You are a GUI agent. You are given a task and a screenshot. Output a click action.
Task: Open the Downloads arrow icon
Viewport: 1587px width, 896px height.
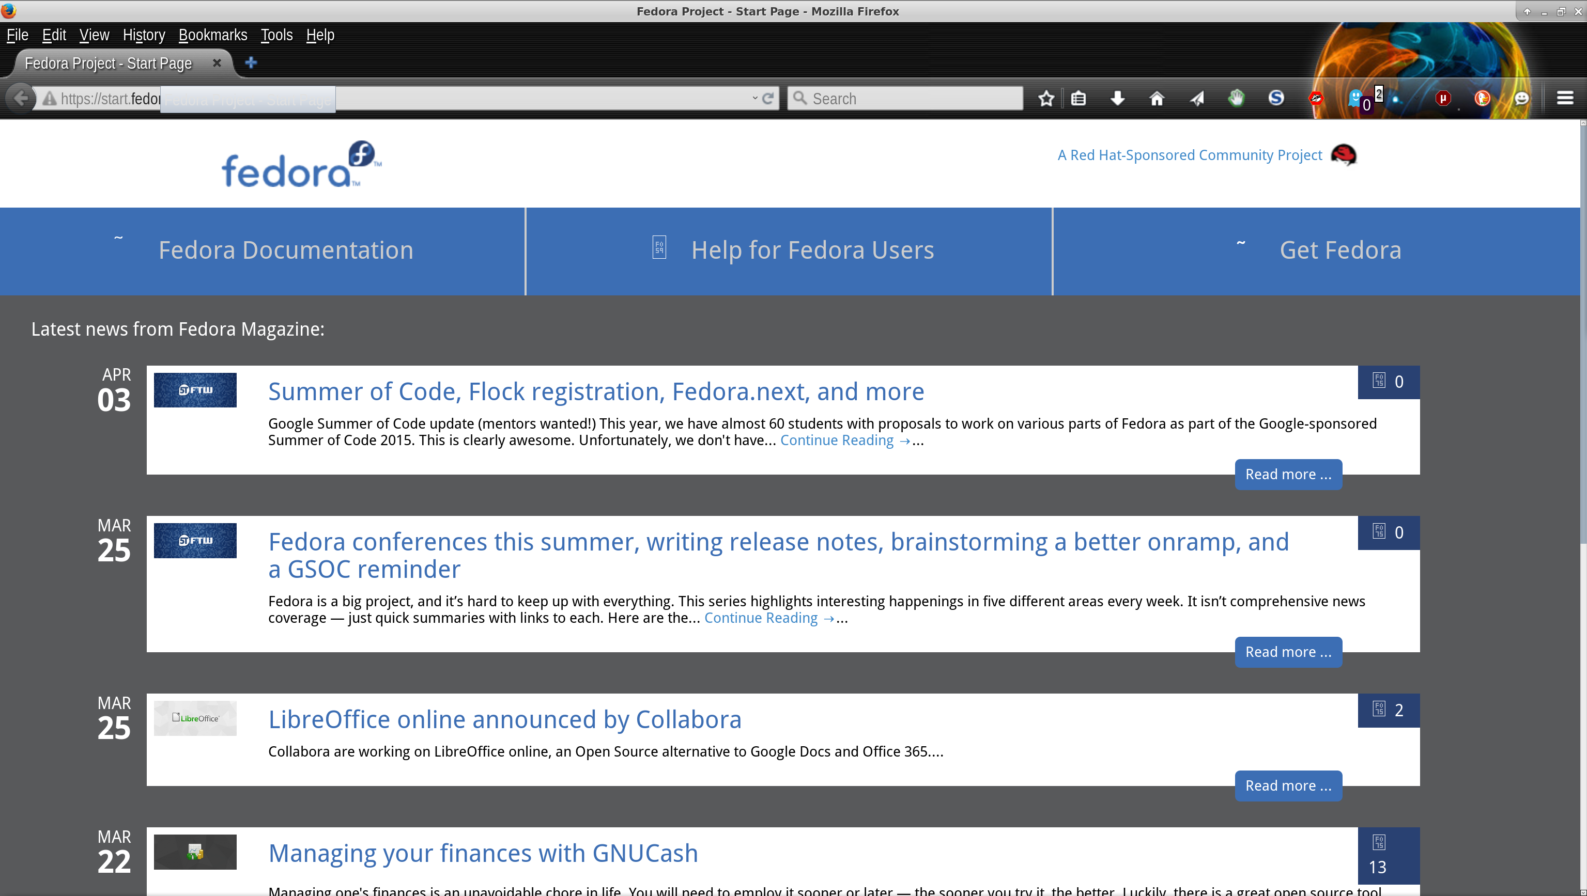tap(1118, 99)
